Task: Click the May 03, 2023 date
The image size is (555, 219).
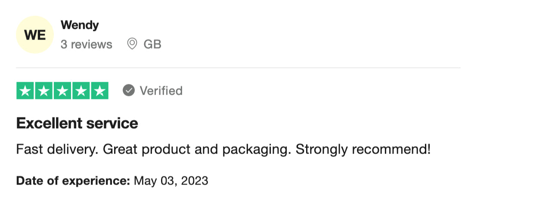Action: tap(171, 181)
